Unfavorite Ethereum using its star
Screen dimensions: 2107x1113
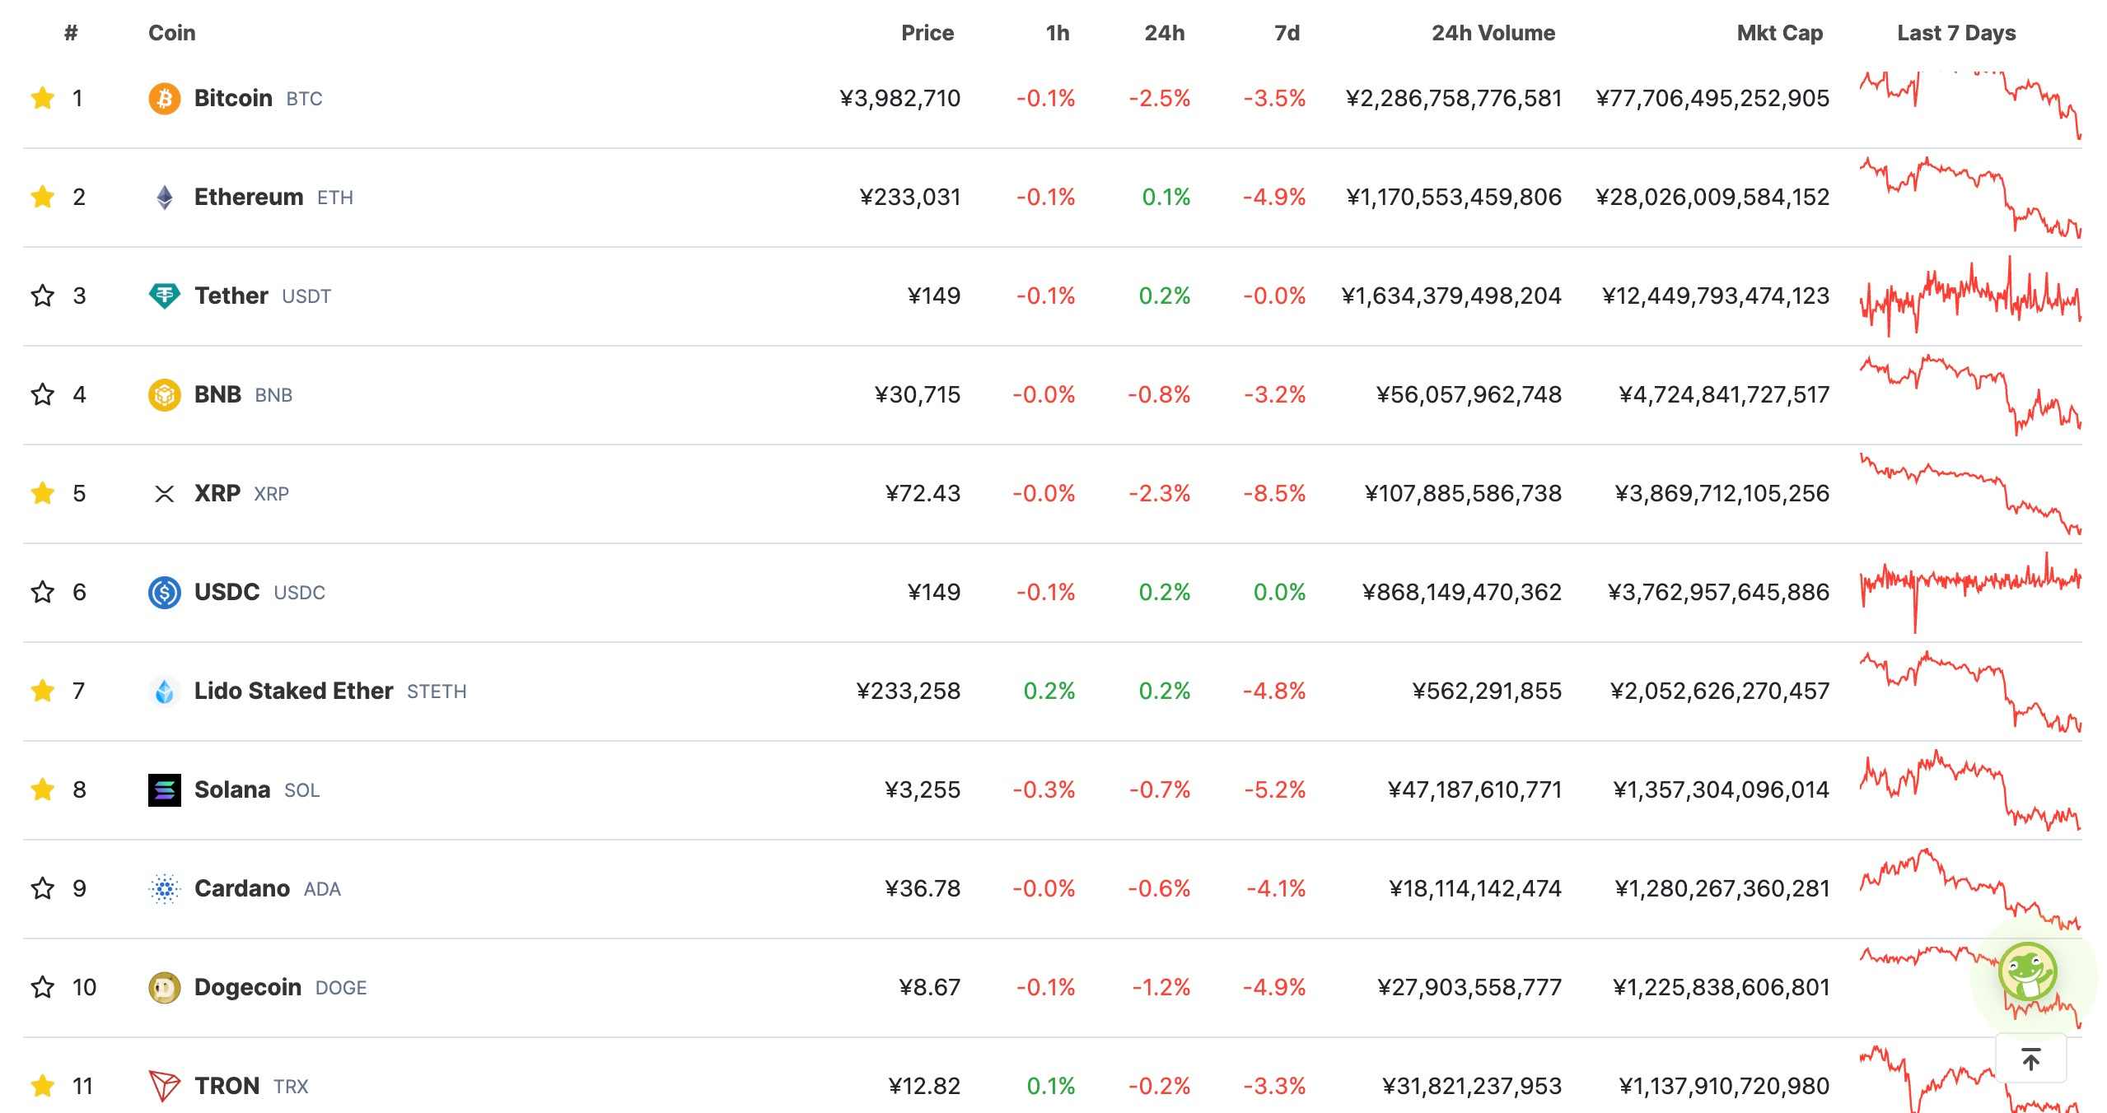coord(43,198)
